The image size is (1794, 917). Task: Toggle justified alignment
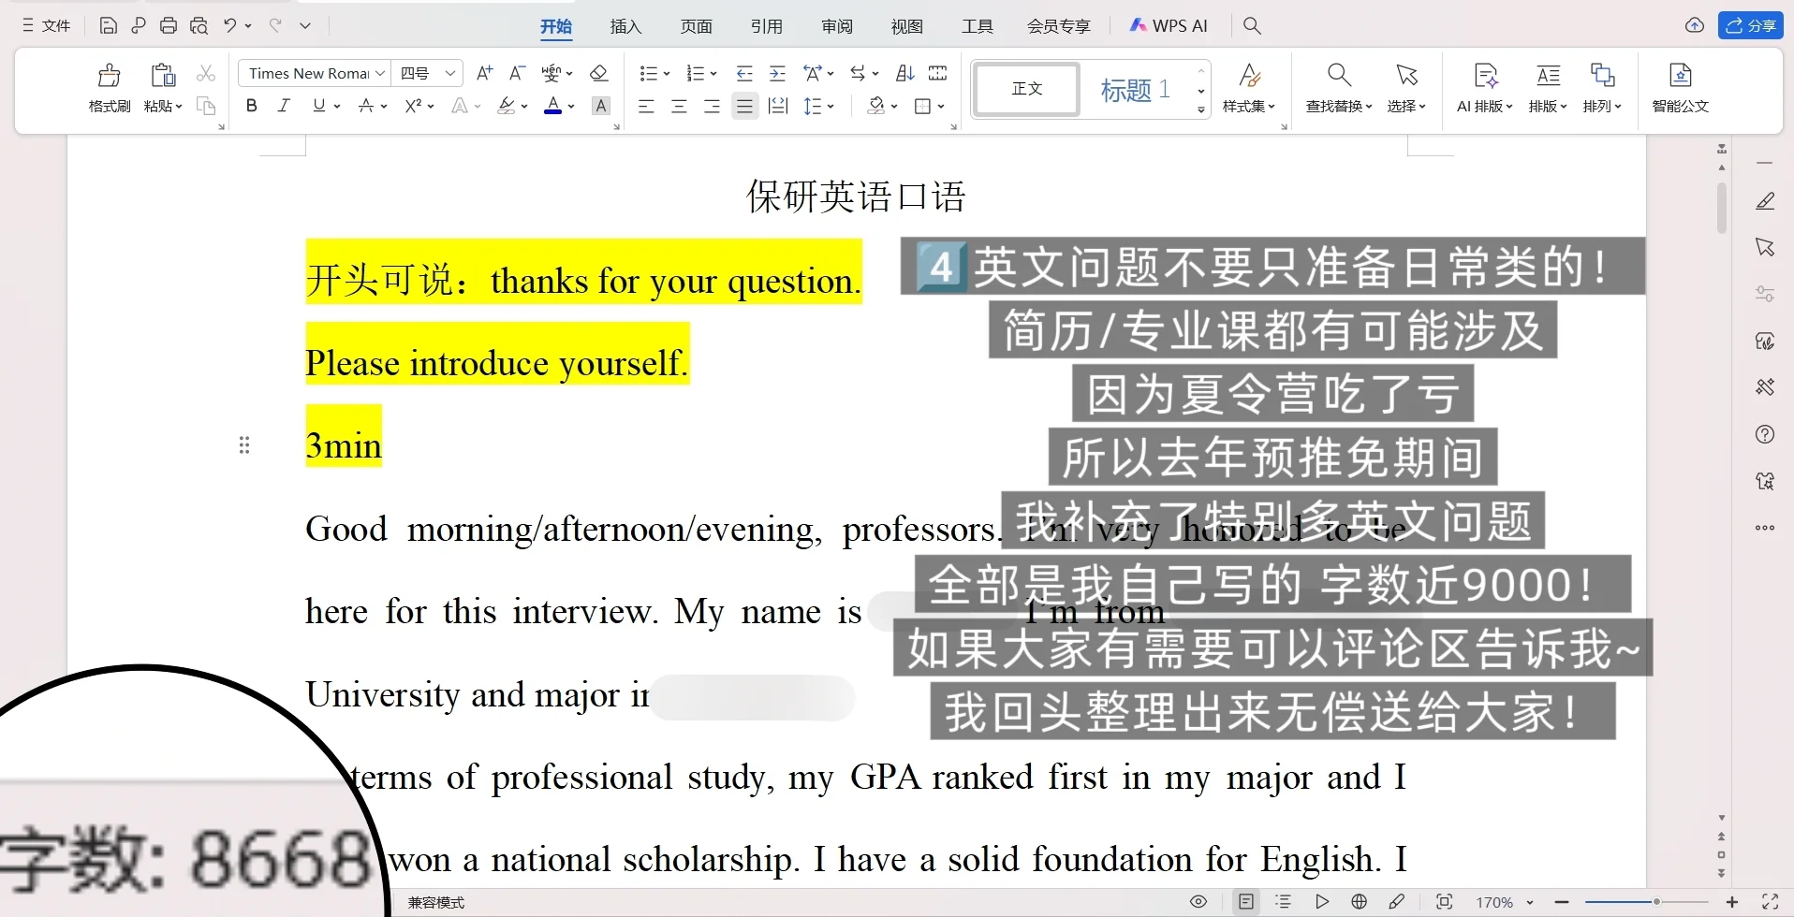pyautogui.click(x=744, y=106)
